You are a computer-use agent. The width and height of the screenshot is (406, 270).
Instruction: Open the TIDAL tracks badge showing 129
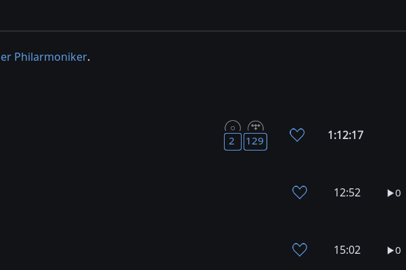click(255, 142)
